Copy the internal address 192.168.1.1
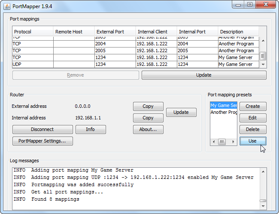This screenshot has width=279, height=214. tap(148, 118)
